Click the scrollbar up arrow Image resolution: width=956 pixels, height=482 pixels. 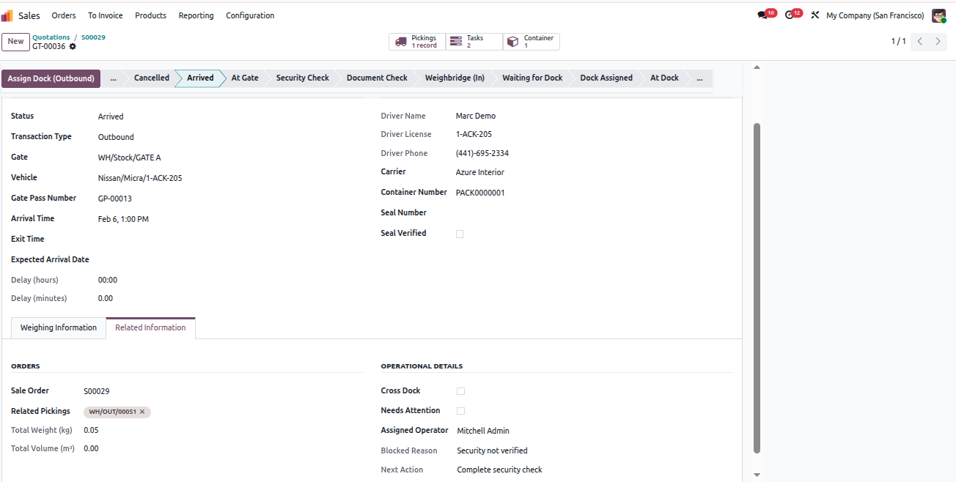757,67
